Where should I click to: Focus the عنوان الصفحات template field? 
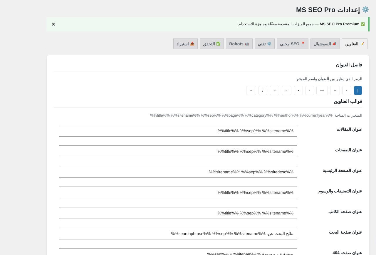click(178, 151)
